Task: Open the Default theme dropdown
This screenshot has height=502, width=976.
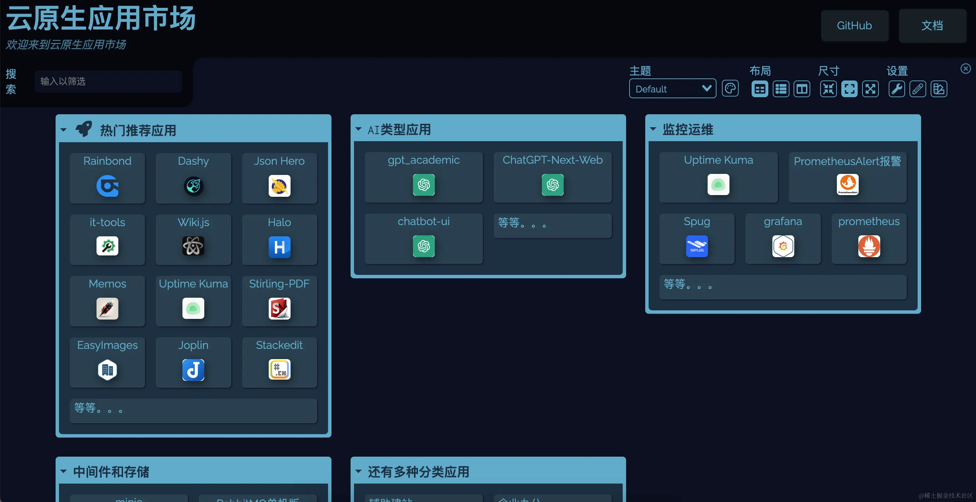Action: click(672, 89)
